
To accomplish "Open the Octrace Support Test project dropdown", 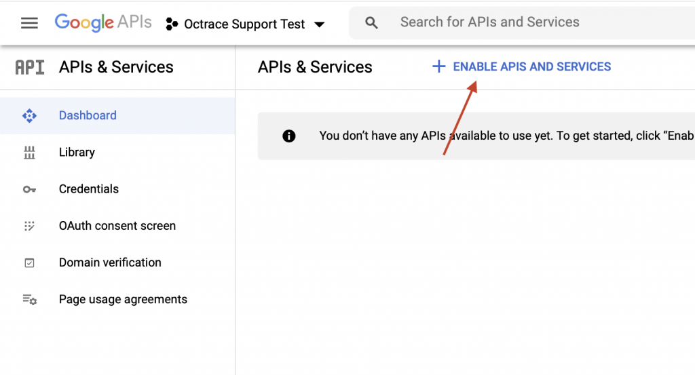I will 245,24.
